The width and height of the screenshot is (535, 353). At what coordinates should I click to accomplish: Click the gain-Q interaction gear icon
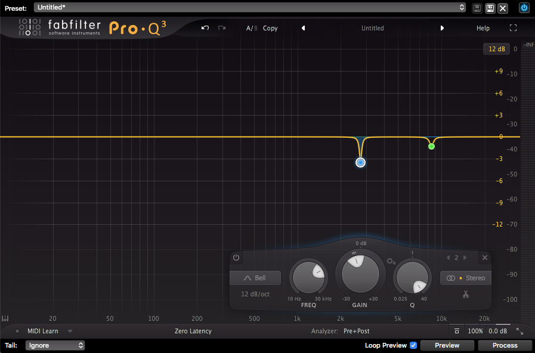click(x=391, y=262)
